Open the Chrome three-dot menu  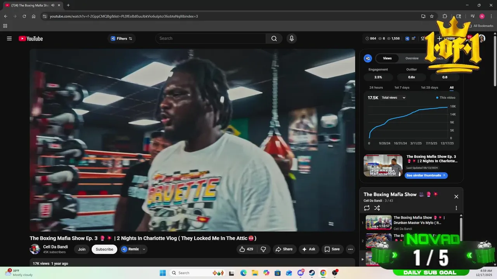pyautogui.click(x=491, y=16)
